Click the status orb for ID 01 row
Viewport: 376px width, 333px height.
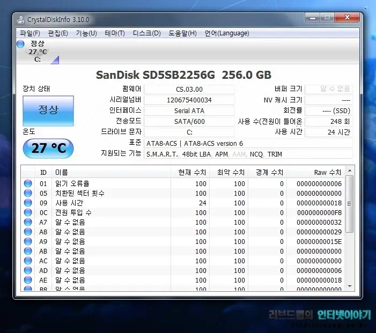28,183
